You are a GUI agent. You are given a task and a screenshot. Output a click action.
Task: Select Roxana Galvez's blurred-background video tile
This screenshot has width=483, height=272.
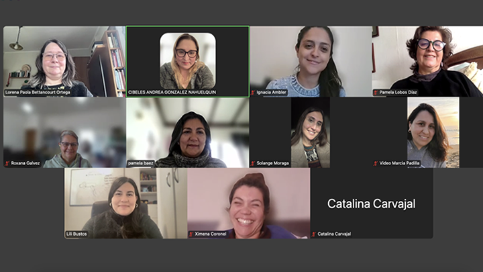(64, 132)
